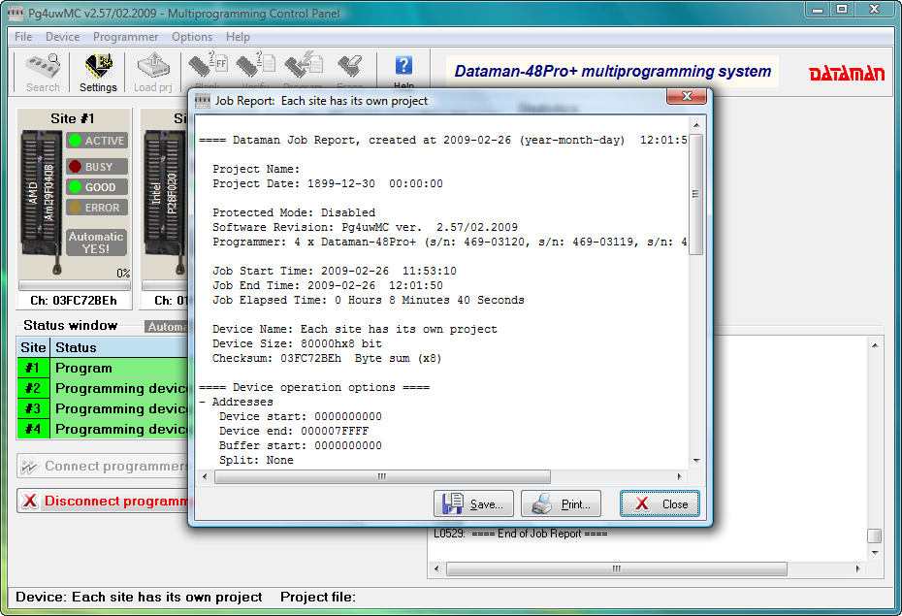
Task: Open the Load project tool
Action: coord(152,70)
